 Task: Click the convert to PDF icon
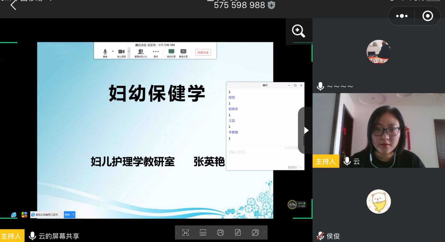[x=238, y=233]
